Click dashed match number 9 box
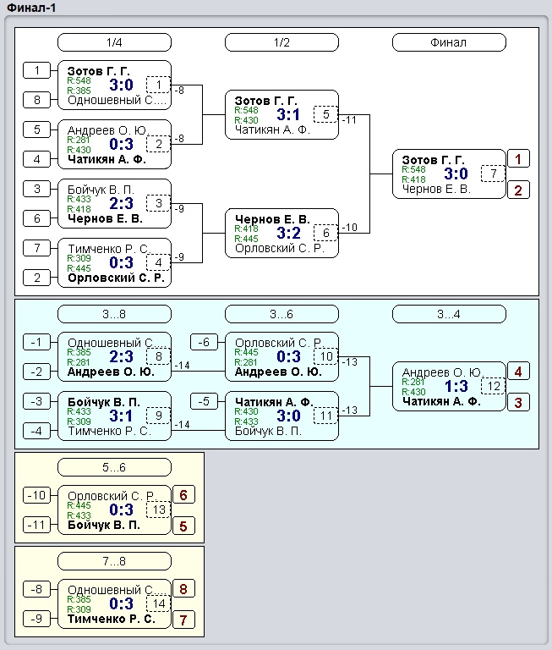Viewport: 552px width, 650px height. 159,416
